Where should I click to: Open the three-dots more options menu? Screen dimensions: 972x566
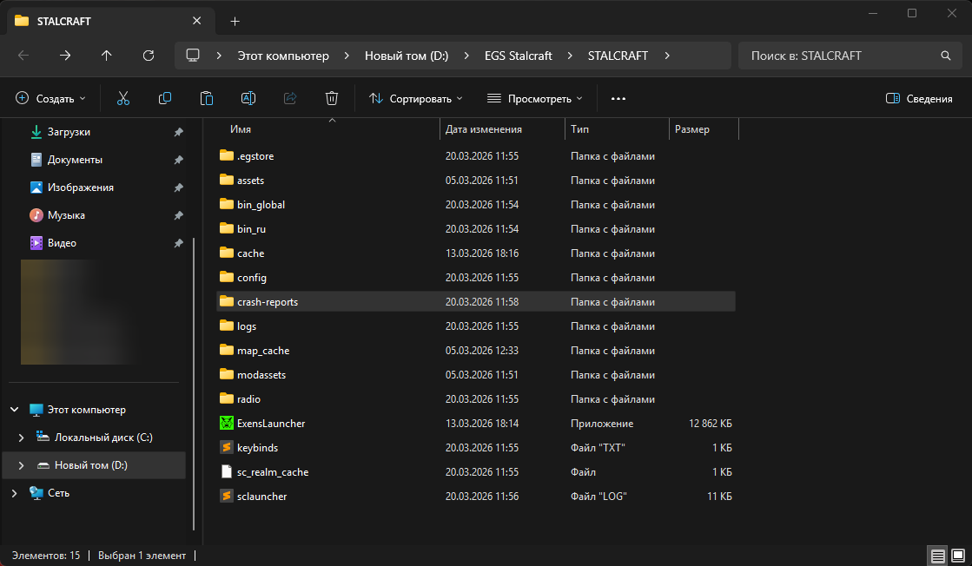pos(618,98)
